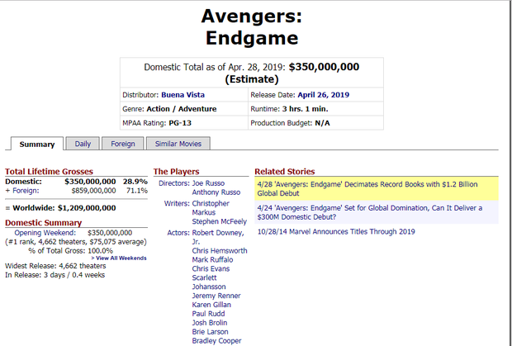Image resolution: width=512 pixels, height=346 pixels.
Task: Select the 28.9% domestic share
Action: (135, 182)
